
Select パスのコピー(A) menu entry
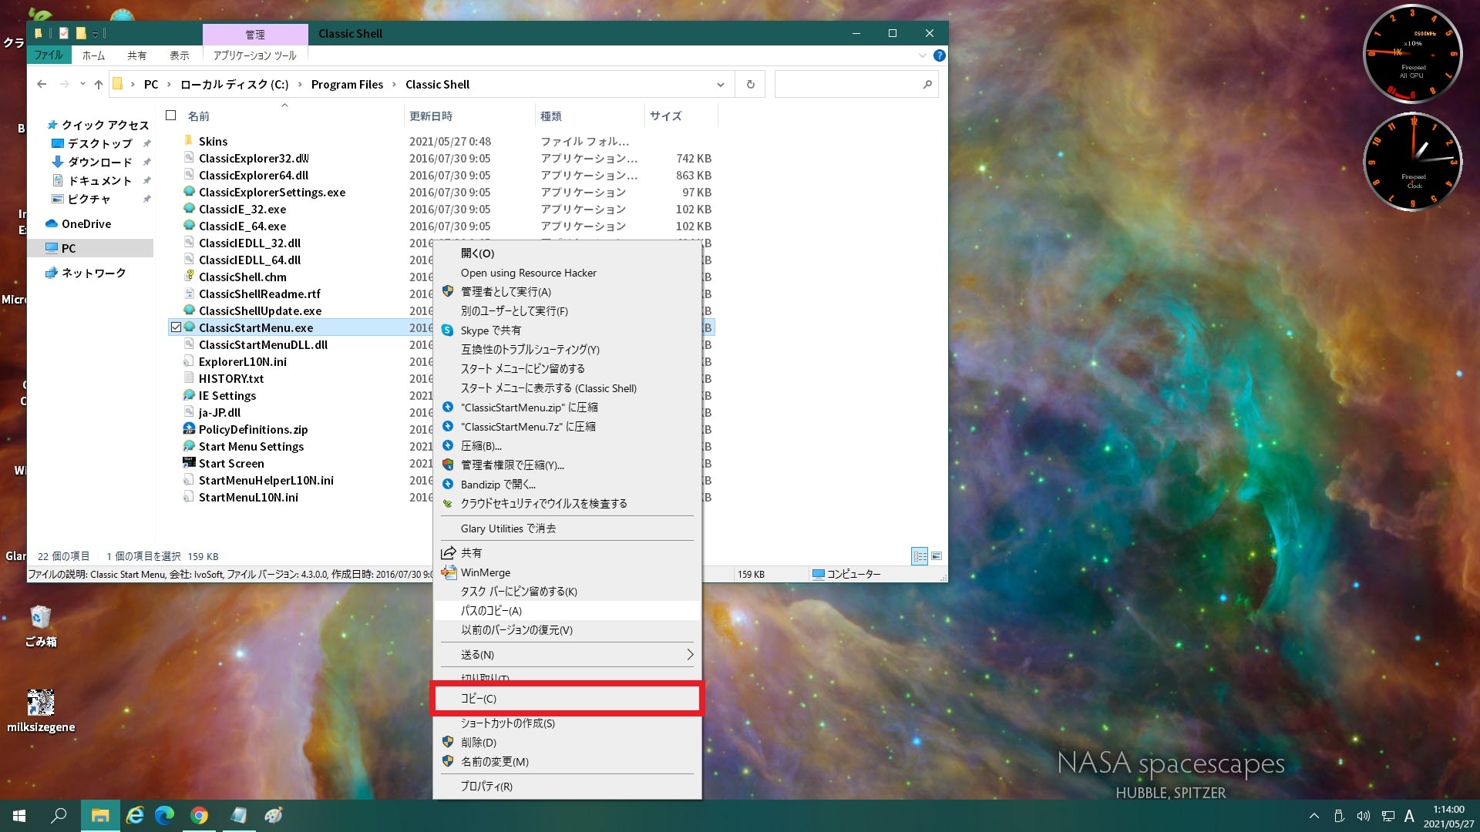567,611
